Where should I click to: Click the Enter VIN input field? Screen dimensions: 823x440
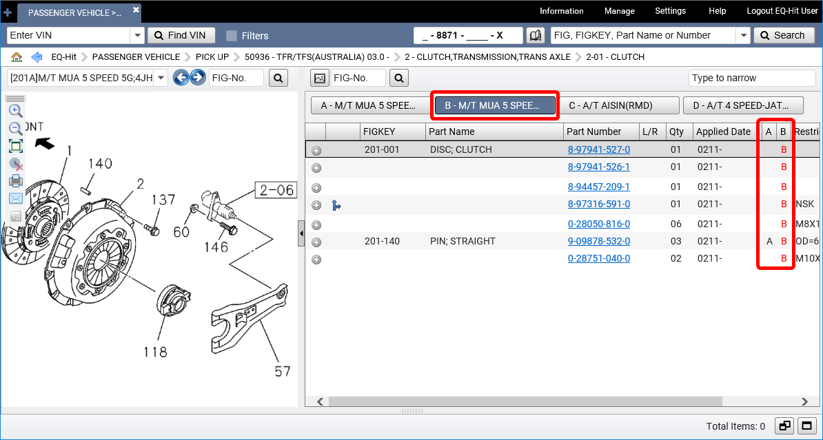pyautogui.click(x=68, y=35)
